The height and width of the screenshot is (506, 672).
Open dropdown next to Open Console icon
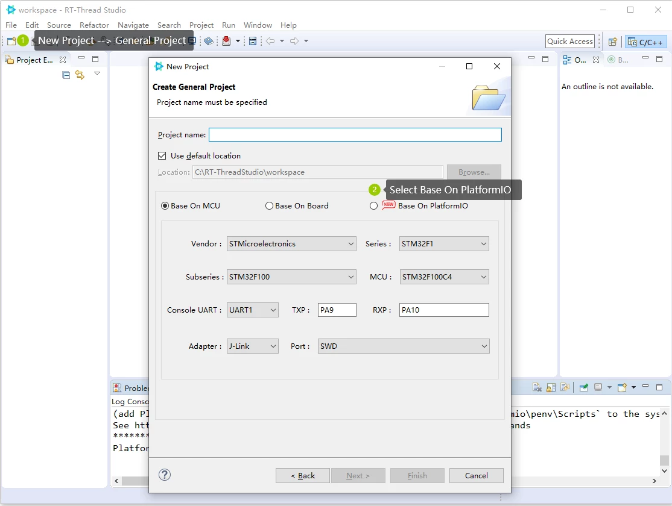pyautogui.click(x=633, y=387)
